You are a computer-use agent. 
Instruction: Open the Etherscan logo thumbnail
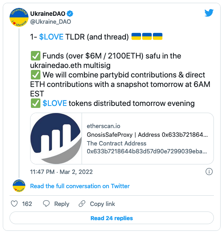(x=56, y=138)
